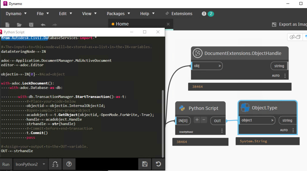Image resolution: width=307 pixels, height=171 pixels.
Task: Open the notification count badge showing 2
Action: click(211, 14)
